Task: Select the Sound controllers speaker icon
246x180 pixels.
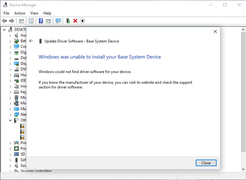Action: (16, 166)
